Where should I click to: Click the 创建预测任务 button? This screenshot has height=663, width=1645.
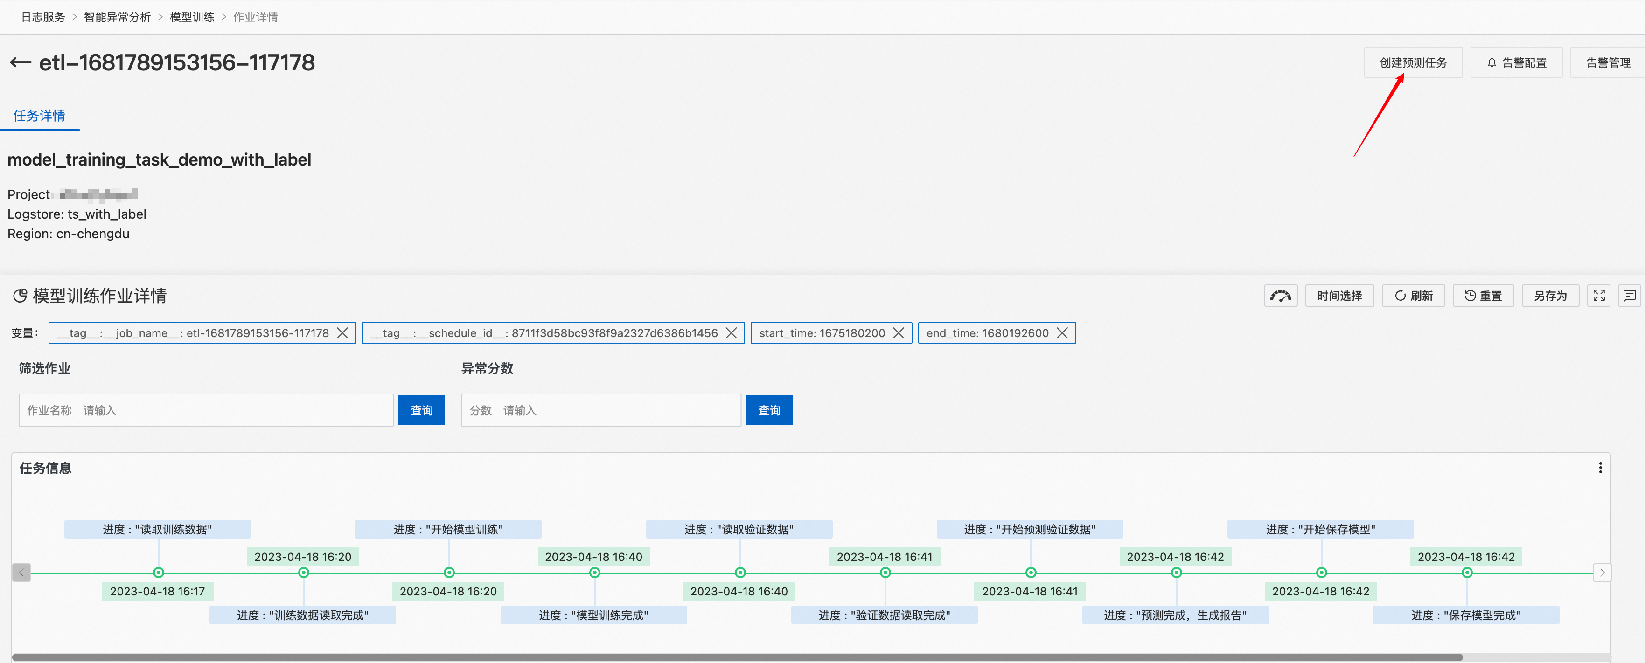click(1413, 62)
